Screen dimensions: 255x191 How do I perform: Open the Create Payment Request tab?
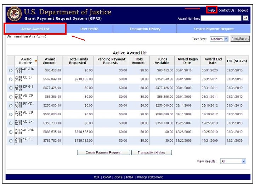click(214, 29)
